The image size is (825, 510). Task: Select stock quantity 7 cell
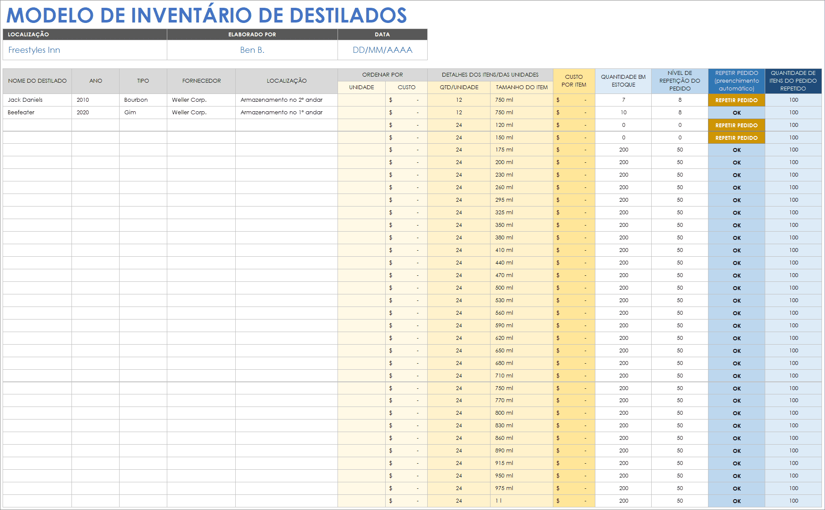pyautogui.click(x=624, y=100)
